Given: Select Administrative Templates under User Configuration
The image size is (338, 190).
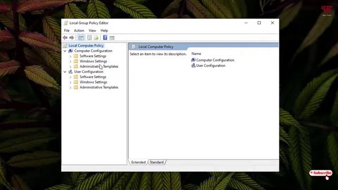Looking at the screenshot, I should point(99,87).
